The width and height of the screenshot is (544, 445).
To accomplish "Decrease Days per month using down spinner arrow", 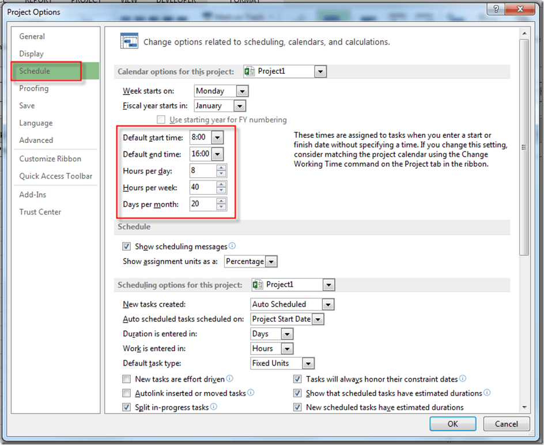I will (222, 207).
